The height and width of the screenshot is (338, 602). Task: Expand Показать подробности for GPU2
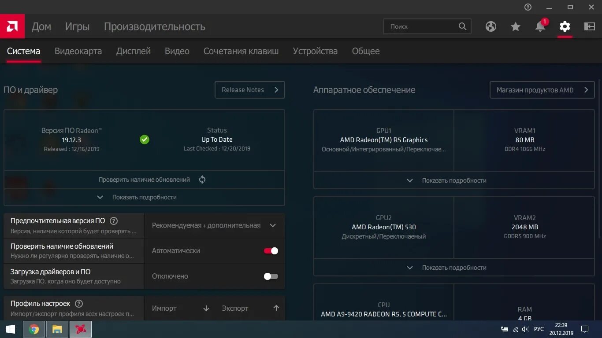(454, 268)
